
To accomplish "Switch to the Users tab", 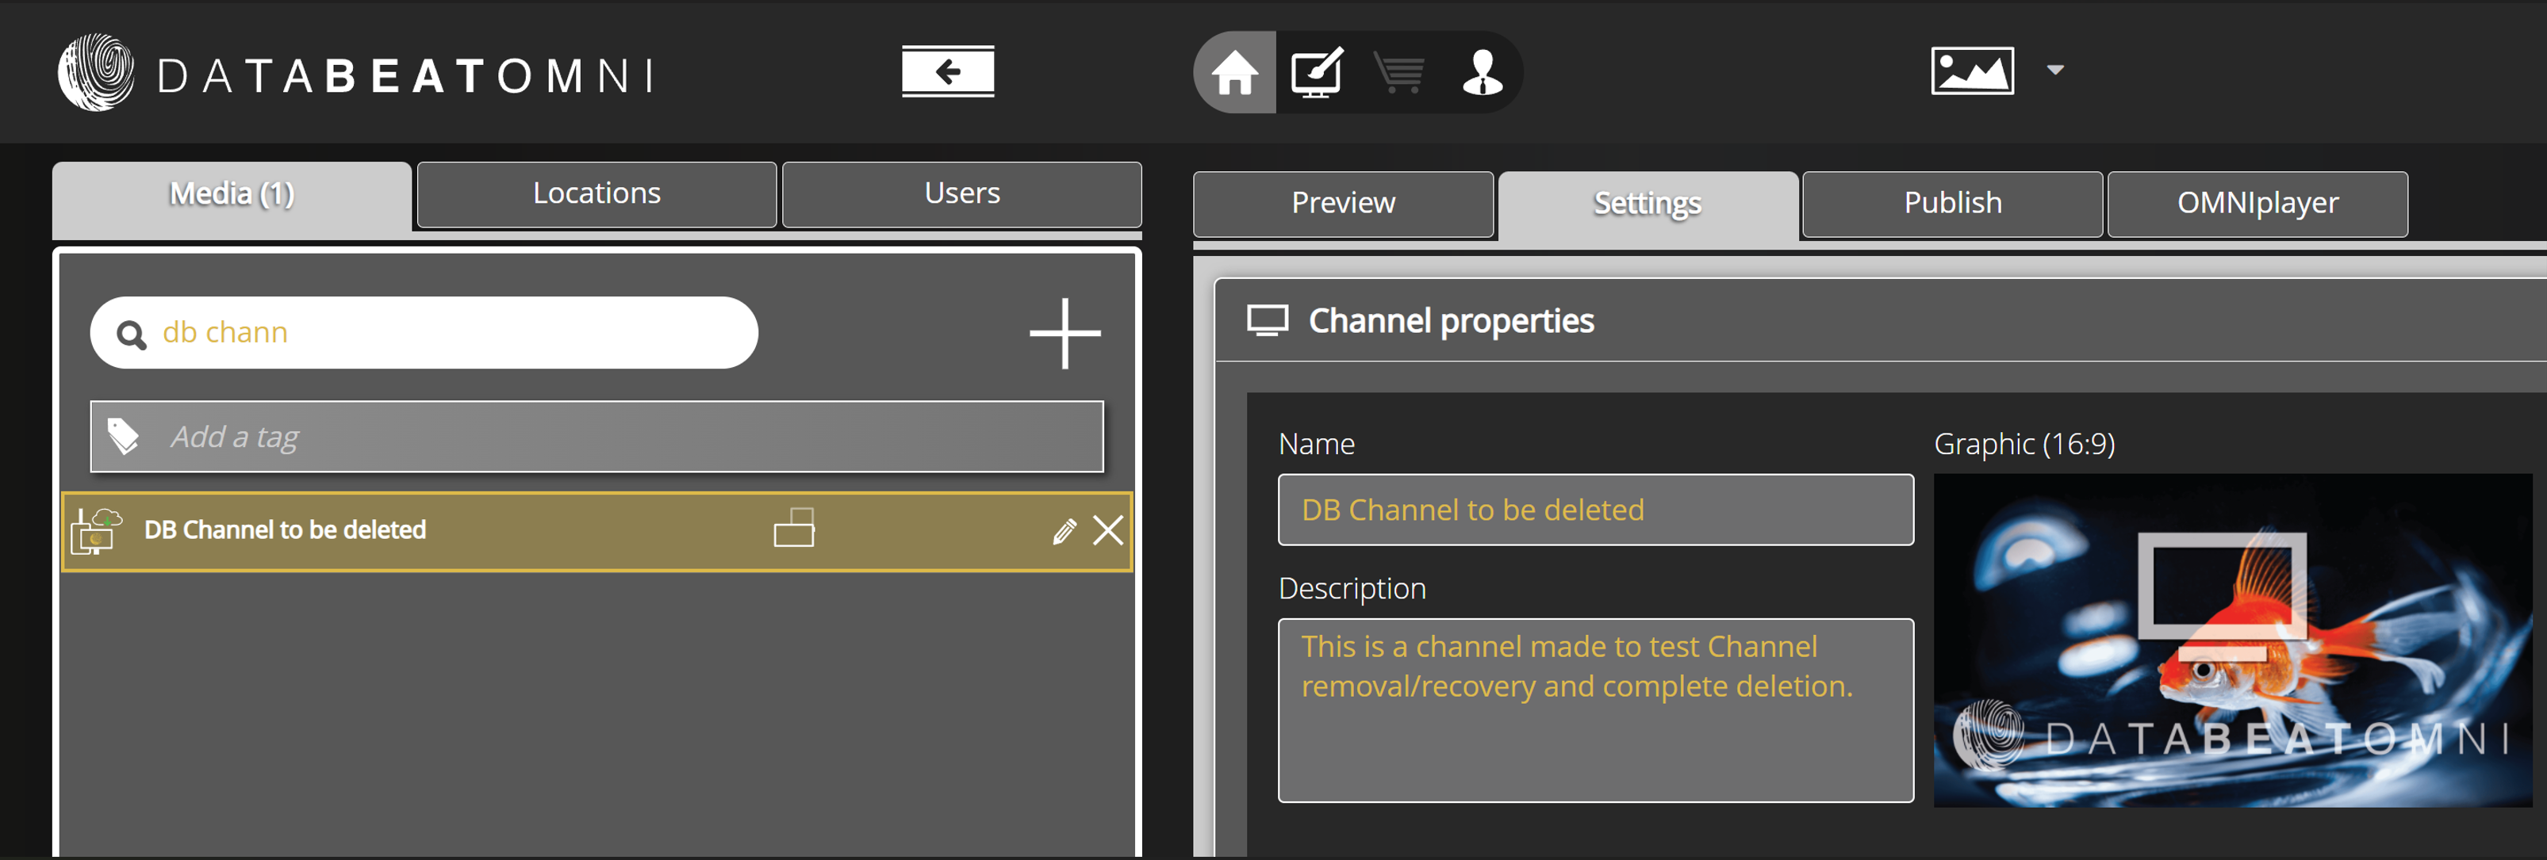I will click(x=961, y=193).
